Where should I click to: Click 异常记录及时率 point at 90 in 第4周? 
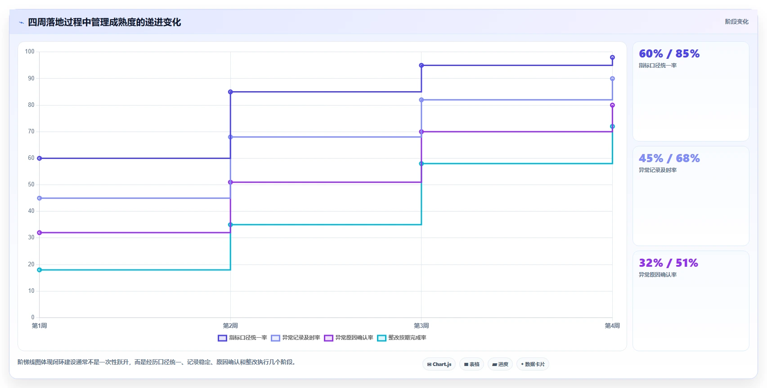coord(612,79)
